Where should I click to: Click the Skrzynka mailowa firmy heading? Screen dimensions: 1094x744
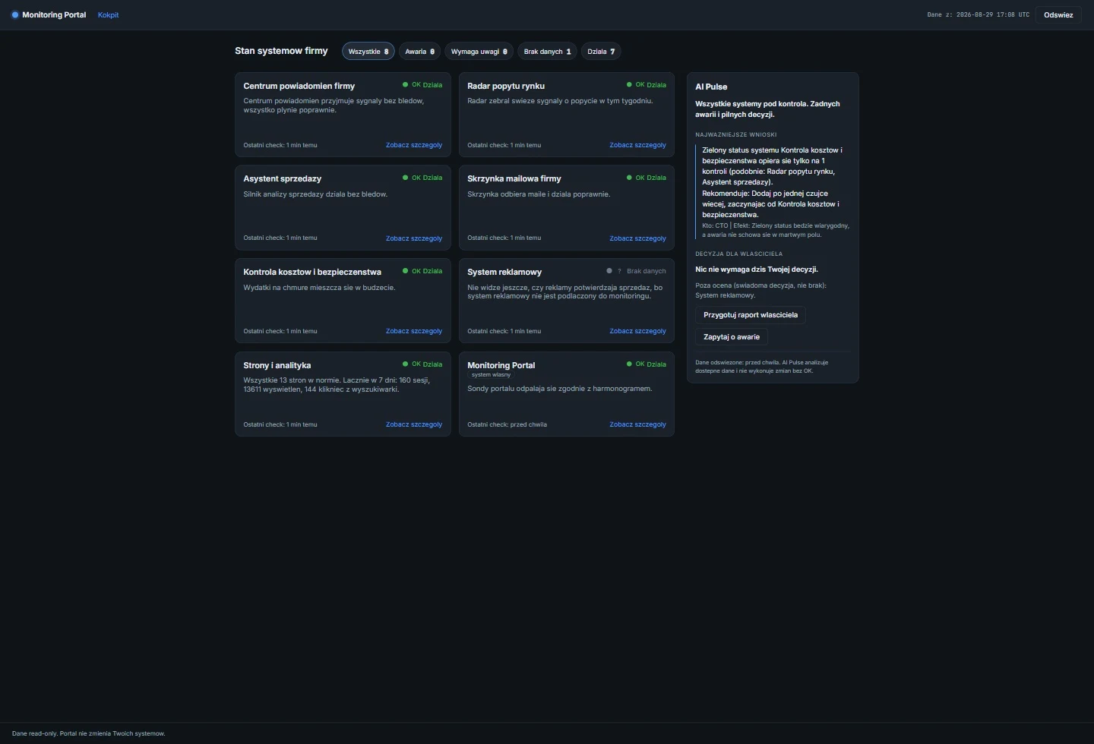point(514,178)
